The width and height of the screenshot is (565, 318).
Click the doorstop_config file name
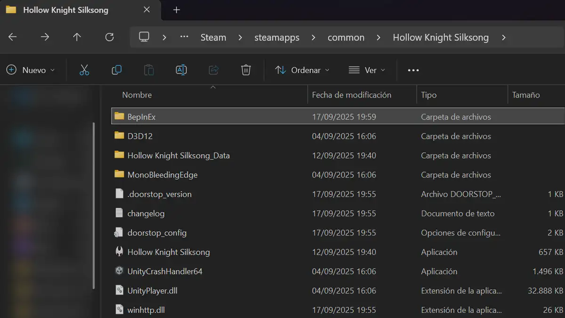coord(157,233)
